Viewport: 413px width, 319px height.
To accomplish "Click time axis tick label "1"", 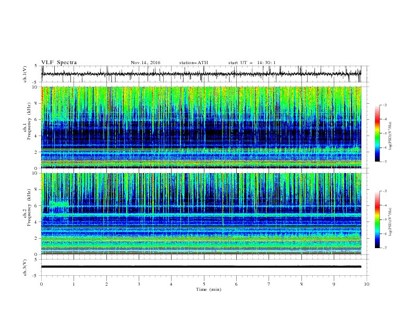I will click(x=74, y=284).
